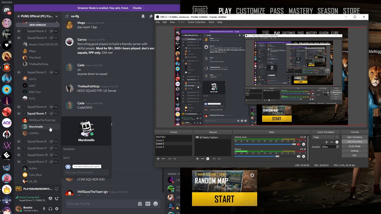Remove the scene transition minus icon
Viewport: 381px width, 214px height.
coord(332,142)
